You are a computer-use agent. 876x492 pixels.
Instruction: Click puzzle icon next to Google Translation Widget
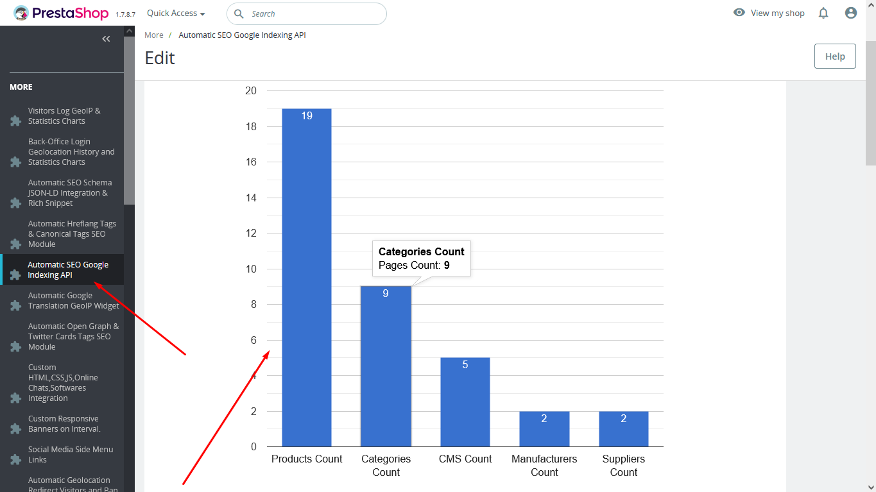click(x=15, y=306)
